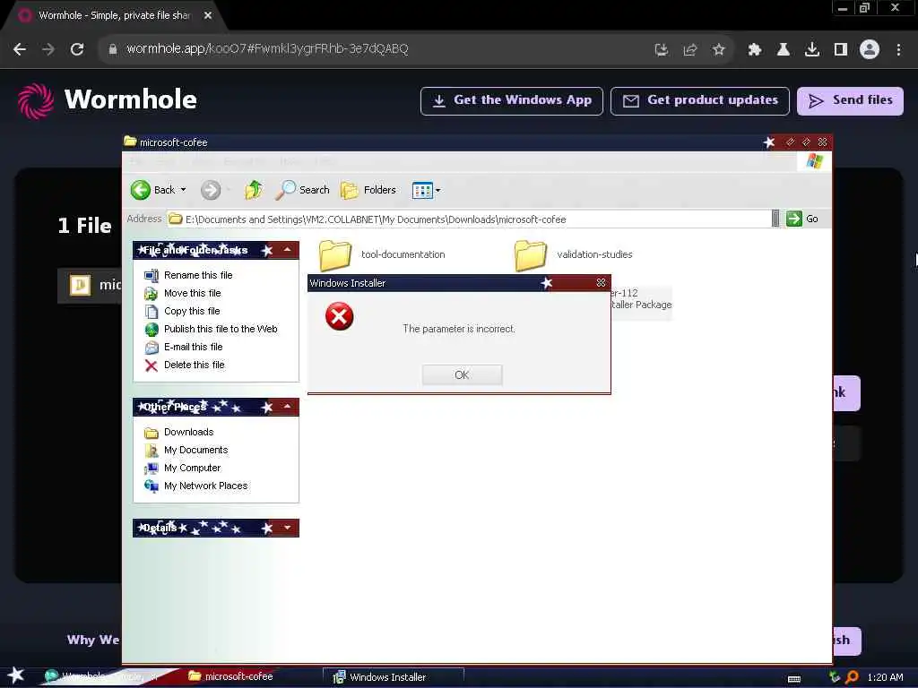Collapse the File and Folder Tasks panel
918x688 pixels.
click(x=288, y=250)
